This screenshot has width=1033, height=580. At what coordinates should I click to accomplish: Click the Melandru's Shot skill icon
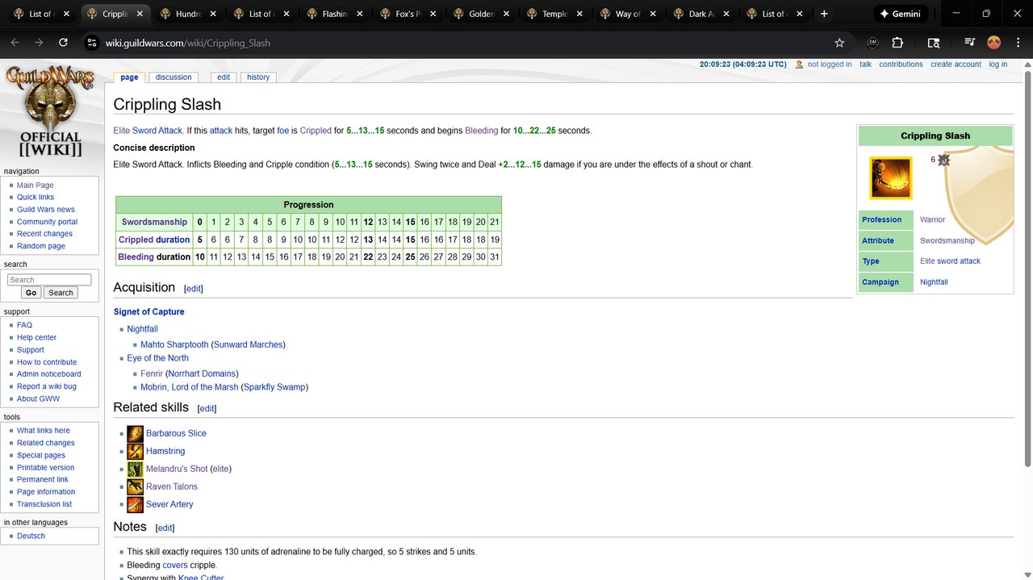pos(135,469)
